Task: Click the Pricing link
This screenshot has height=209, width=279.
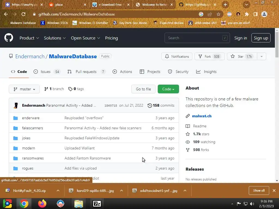Action: [x=111, y=38]
